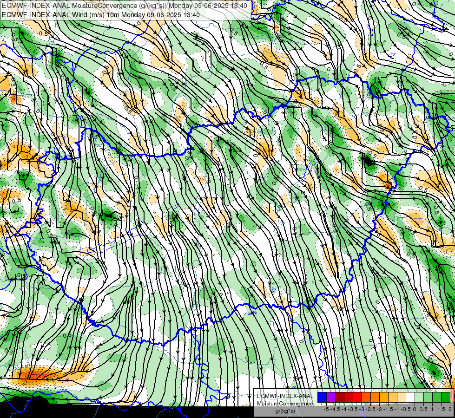Pick the amber swatch between -2 and -1.5
455x418 pixels.
coord(384,398)
